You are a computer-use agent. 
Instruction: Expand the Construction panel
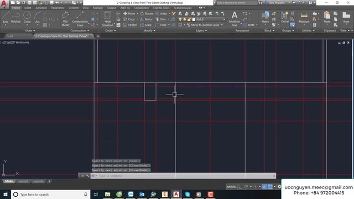pyautogui.click(x=80, y=30)
